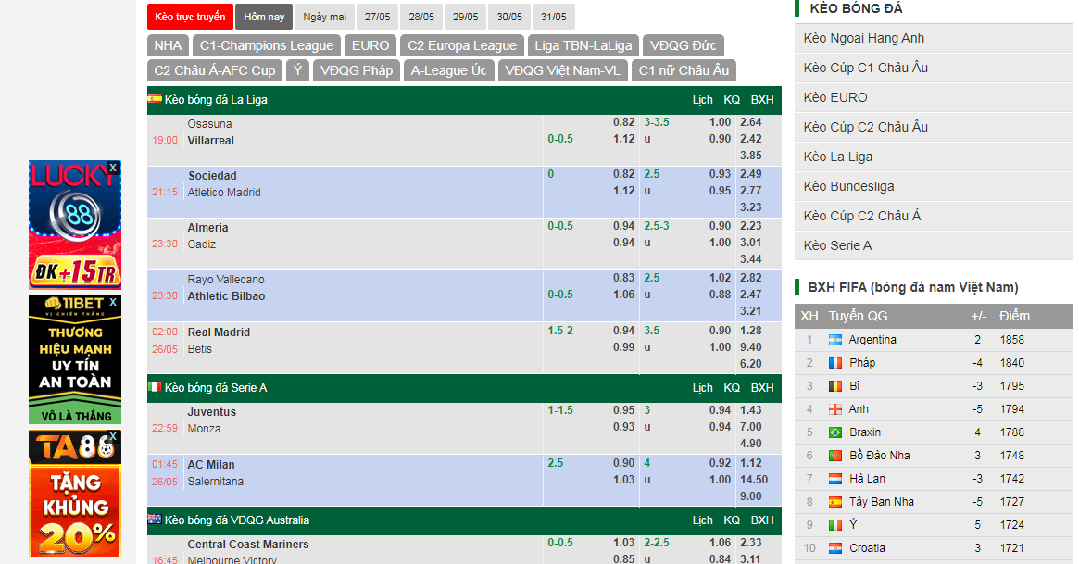Click the Argentina flag in FIFA ranking
The height and width of the screenshot is (564, 1079).
(835, 340)
